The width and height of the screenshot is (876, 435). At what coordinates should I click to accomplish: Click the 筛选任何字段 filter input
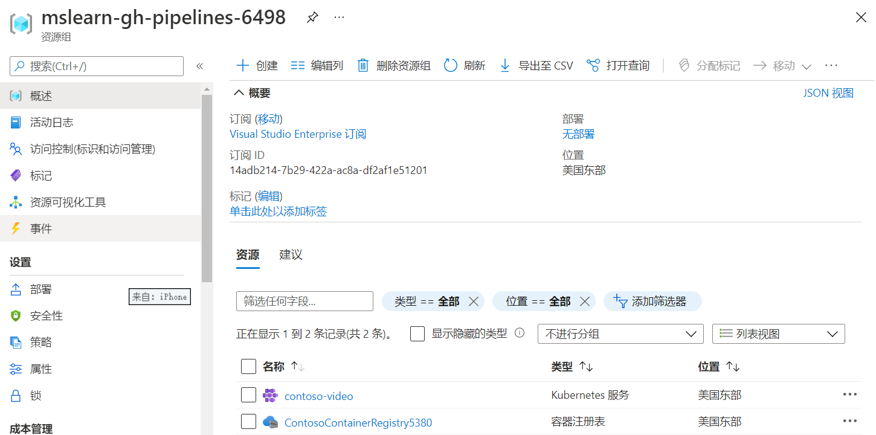[x=304, y=301]
